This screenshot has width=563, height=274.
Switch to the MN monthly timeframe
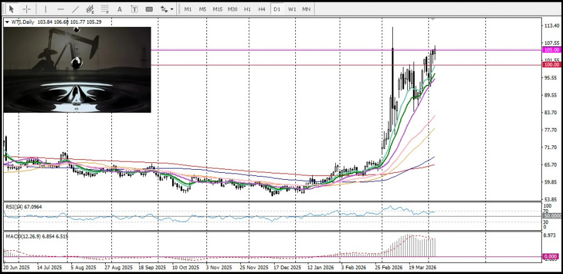307,9
